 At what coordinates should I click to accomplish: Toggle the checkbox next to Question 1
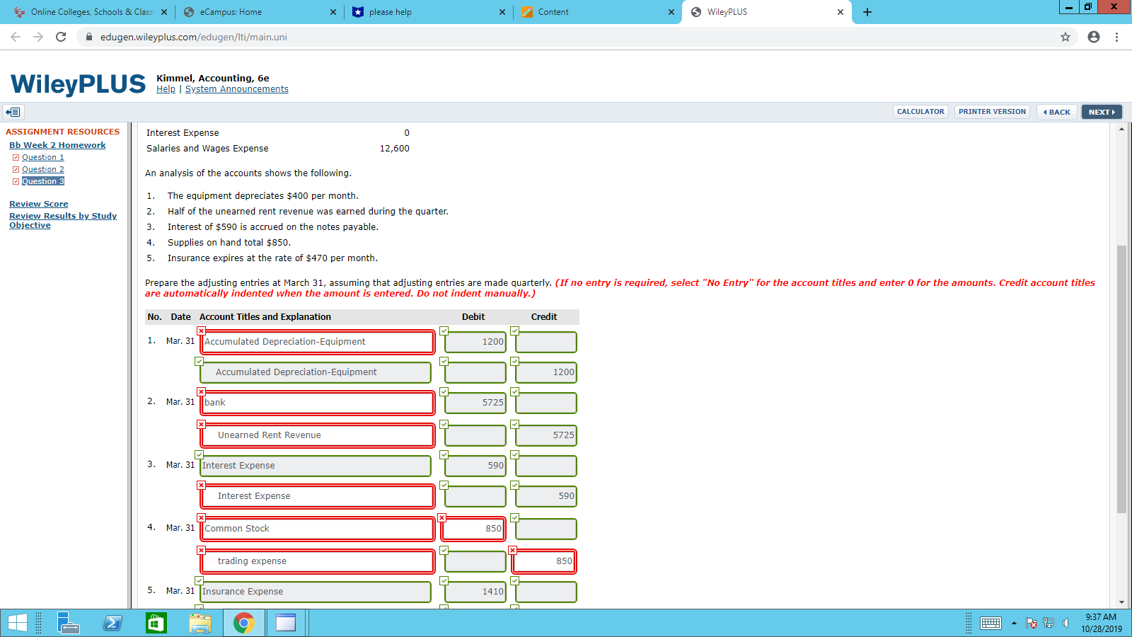tap(16, 156)
